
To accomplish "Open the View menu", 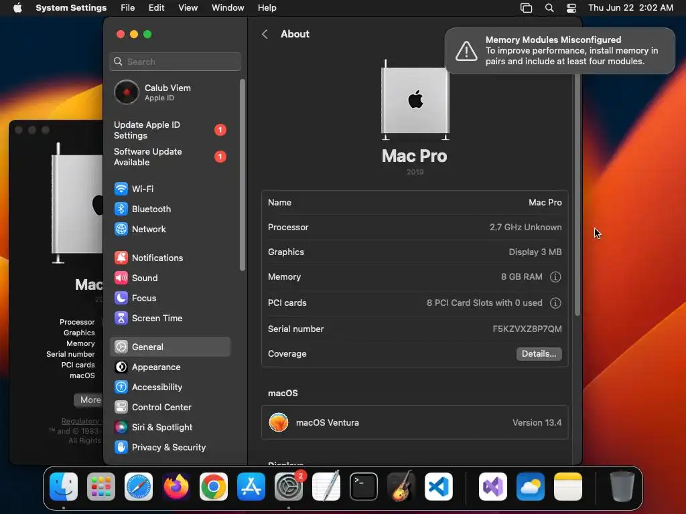I will tap(188, 8).
